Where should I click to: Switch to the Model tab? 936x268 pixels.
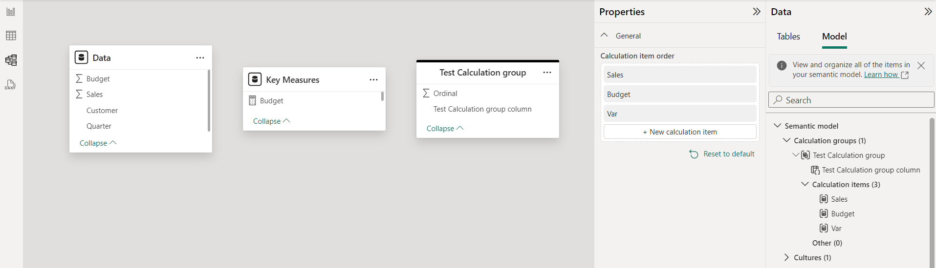pyautogui.click(x=834, y=37)
